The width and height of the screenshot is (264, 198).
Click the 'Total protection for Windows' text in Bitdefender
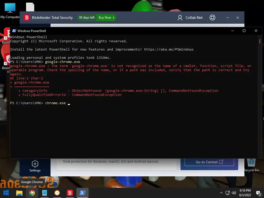pos(110,161)
